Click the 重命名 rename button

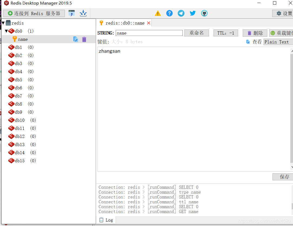coord(197,33)
